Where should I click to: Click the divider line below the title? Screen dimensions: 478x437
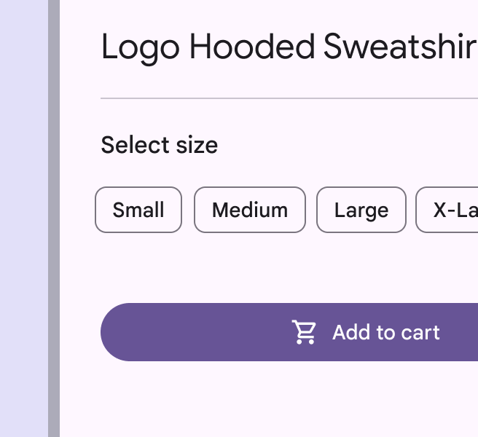tap(289, 98)
